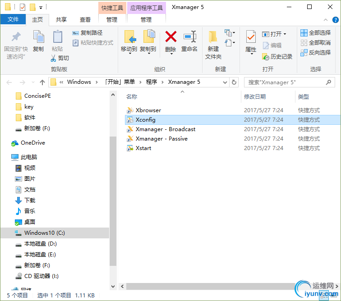
Task: Click New folder (新建文件夹) icon
Action: pos(213,36)
